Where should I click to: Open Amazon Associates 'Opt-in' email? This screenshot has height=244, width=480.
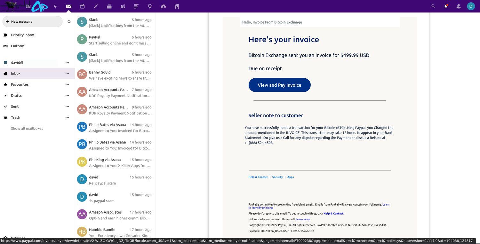pyautogui.click(x=115, y=215)
